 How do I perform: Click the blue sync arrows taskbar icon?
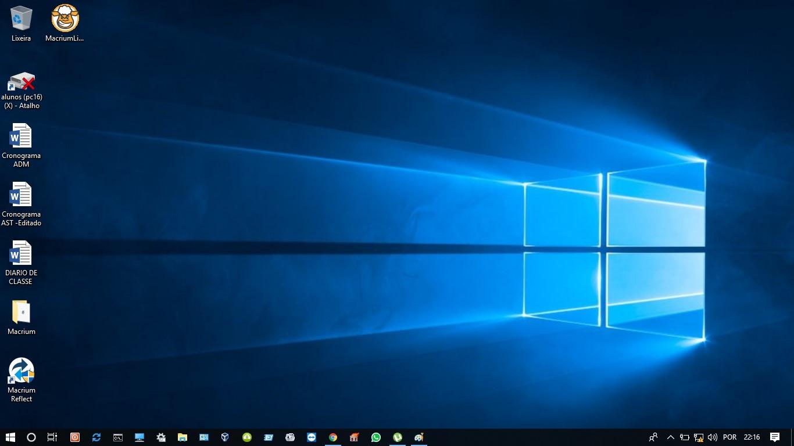tap(96, 437)
